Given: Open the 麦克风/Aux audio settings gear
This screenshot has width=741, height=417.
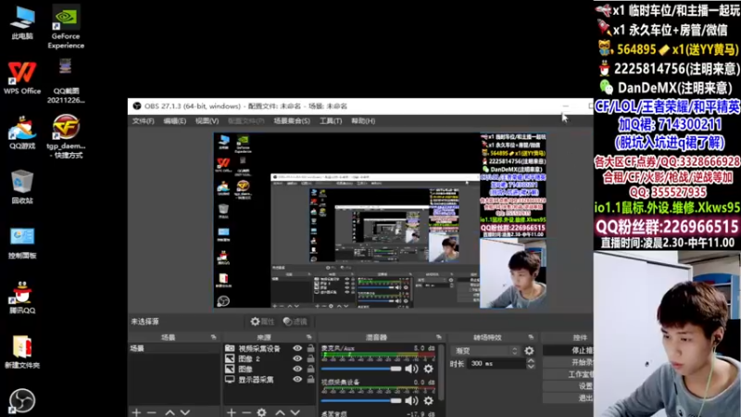Looking at the screenshot, I should [x=428, y=369].
